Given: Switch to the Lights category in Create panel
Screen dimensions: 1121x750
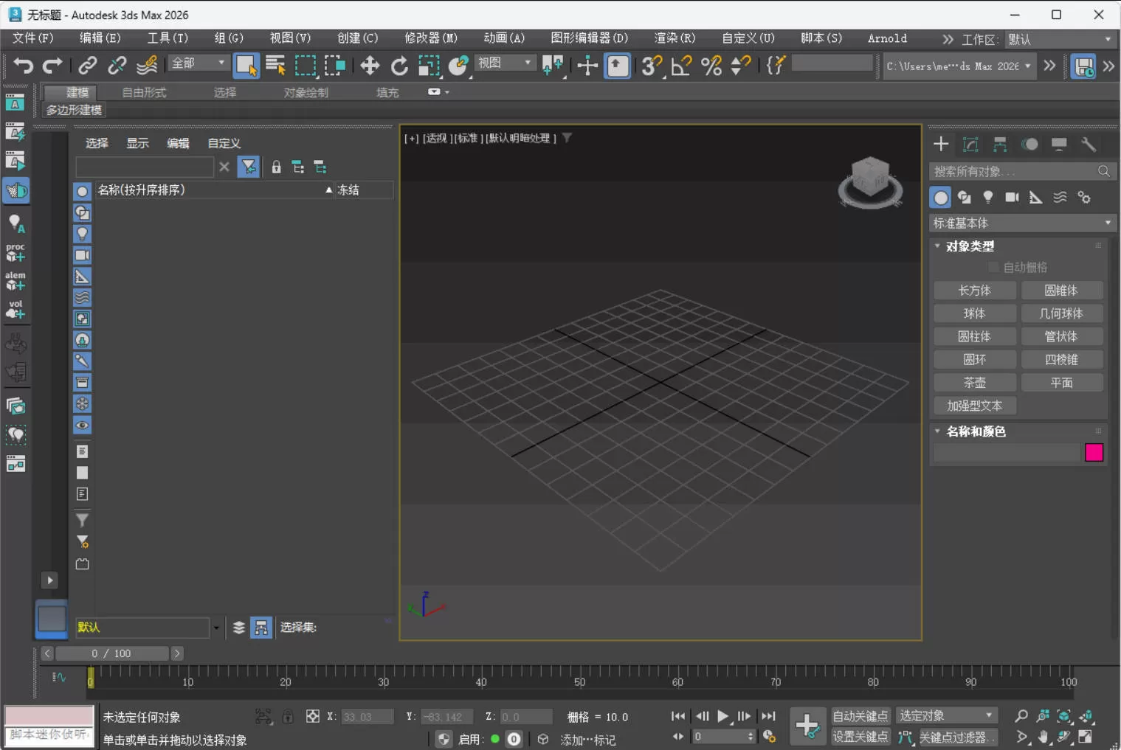Looking at the screenshot, I should pos(989,197).
